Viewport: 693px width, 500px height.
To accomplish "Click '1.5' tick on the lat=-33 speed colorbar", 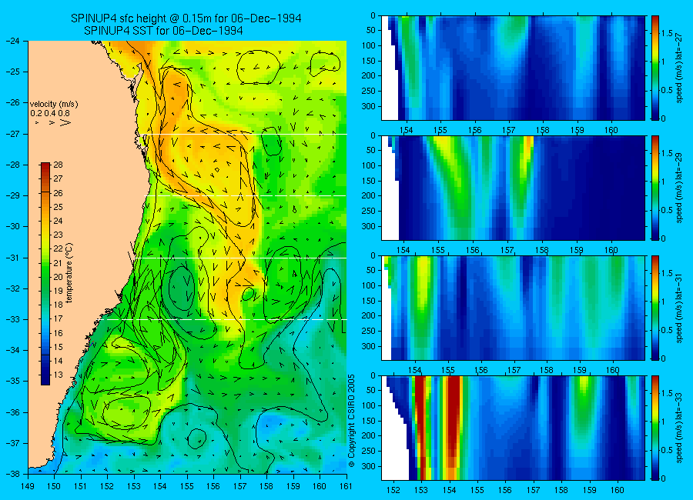I will [667, 393].
